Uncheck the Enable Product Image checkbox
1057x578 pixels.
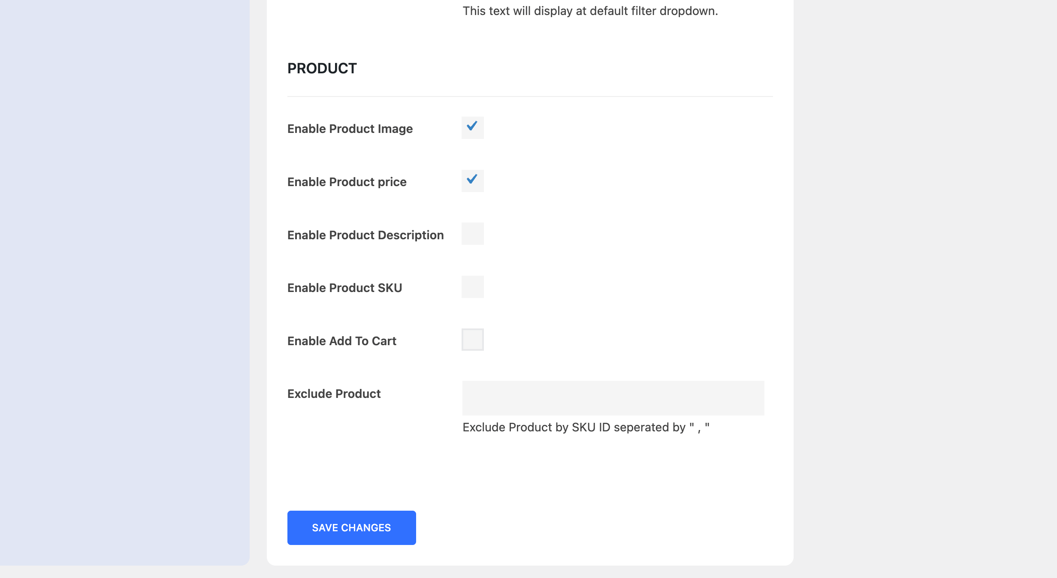pyautogui.click(x=472, y=128)
